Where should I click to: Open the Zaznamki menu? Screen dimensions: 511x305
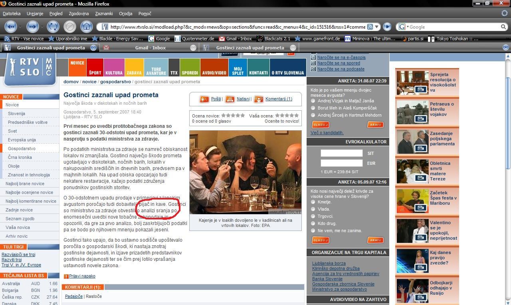point(104,14)
